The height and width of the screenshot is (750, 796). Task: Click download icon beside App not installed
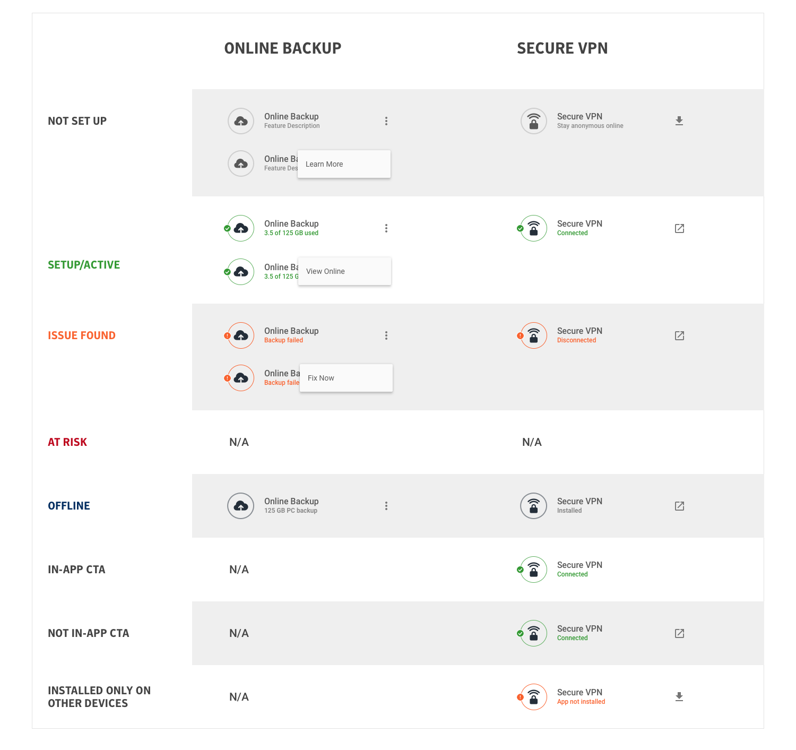coord(679,697)
